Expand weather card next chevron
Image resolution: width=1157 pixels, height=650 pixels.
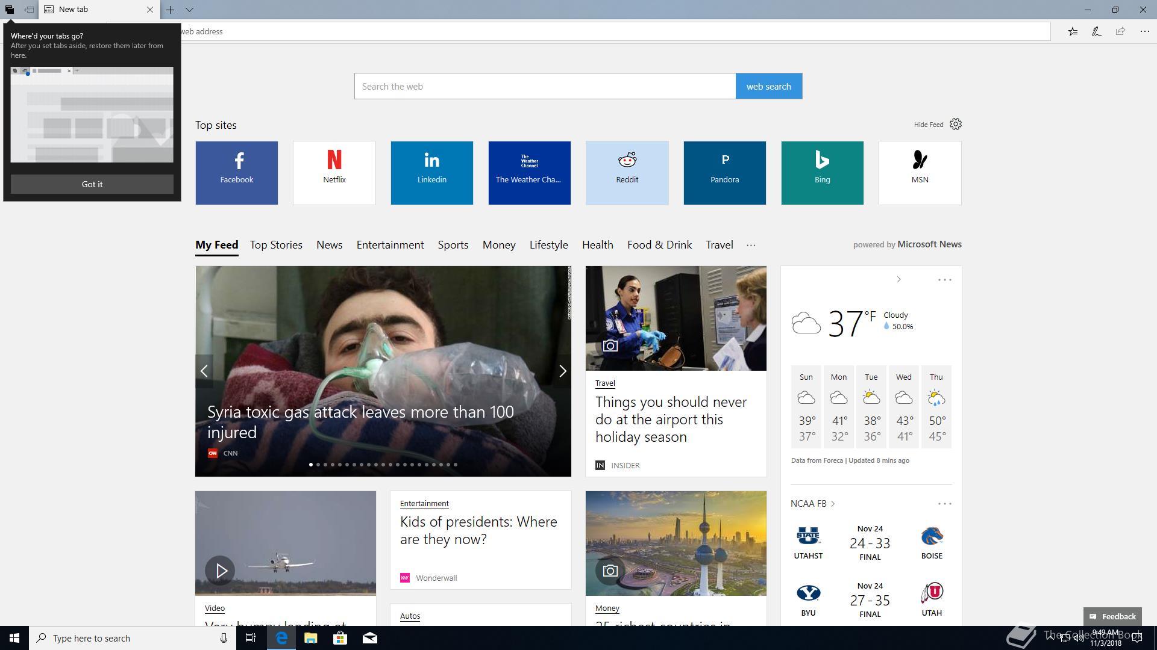click(898, 279)
